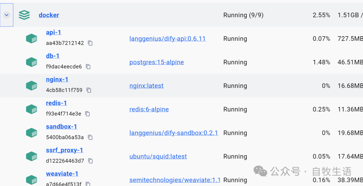The image size is (363, 186).
Task: Select ssrf_proxy-1 CPU value 0.05%
Action: coord(321,156)
